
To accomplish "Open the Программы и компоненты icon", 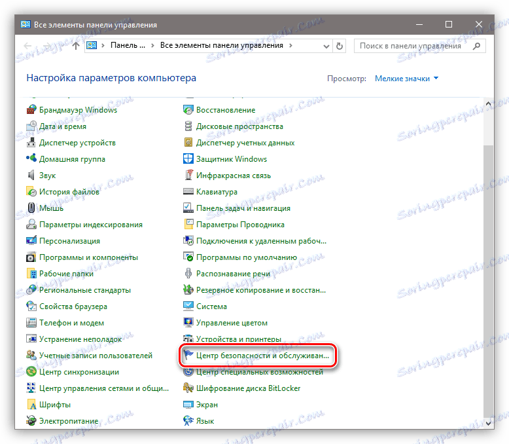I will pos(31,257).
